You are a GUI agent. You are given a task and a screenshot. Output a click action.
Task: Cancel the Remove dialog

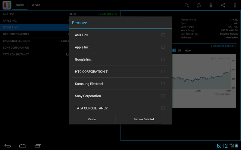(92, 119)
